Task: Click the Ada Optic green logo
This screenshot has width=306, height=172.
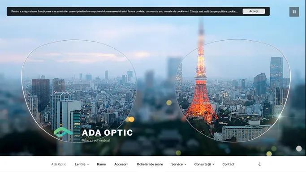Action: 64,132
